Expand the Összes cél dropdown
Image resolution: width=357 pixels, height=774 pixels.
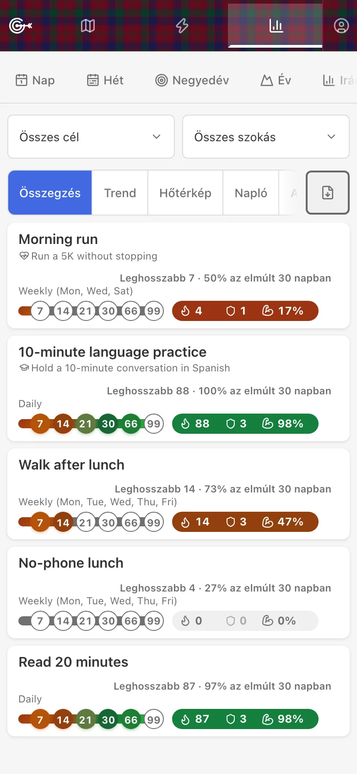(x=91, y=137)
